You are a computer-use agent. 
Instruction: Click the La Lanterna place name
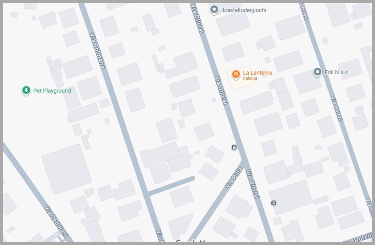click(x=257, y=73)
